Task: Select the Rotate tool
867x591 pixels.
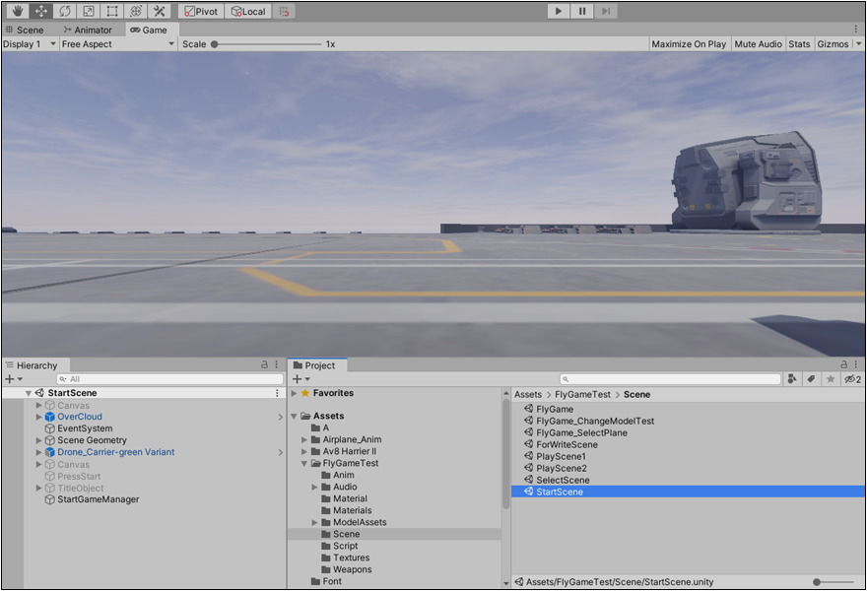Action: click(x=65, y=11)
